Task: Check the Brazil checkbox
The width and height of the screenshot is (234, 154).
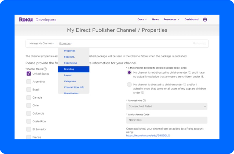Action: point(29,89)
